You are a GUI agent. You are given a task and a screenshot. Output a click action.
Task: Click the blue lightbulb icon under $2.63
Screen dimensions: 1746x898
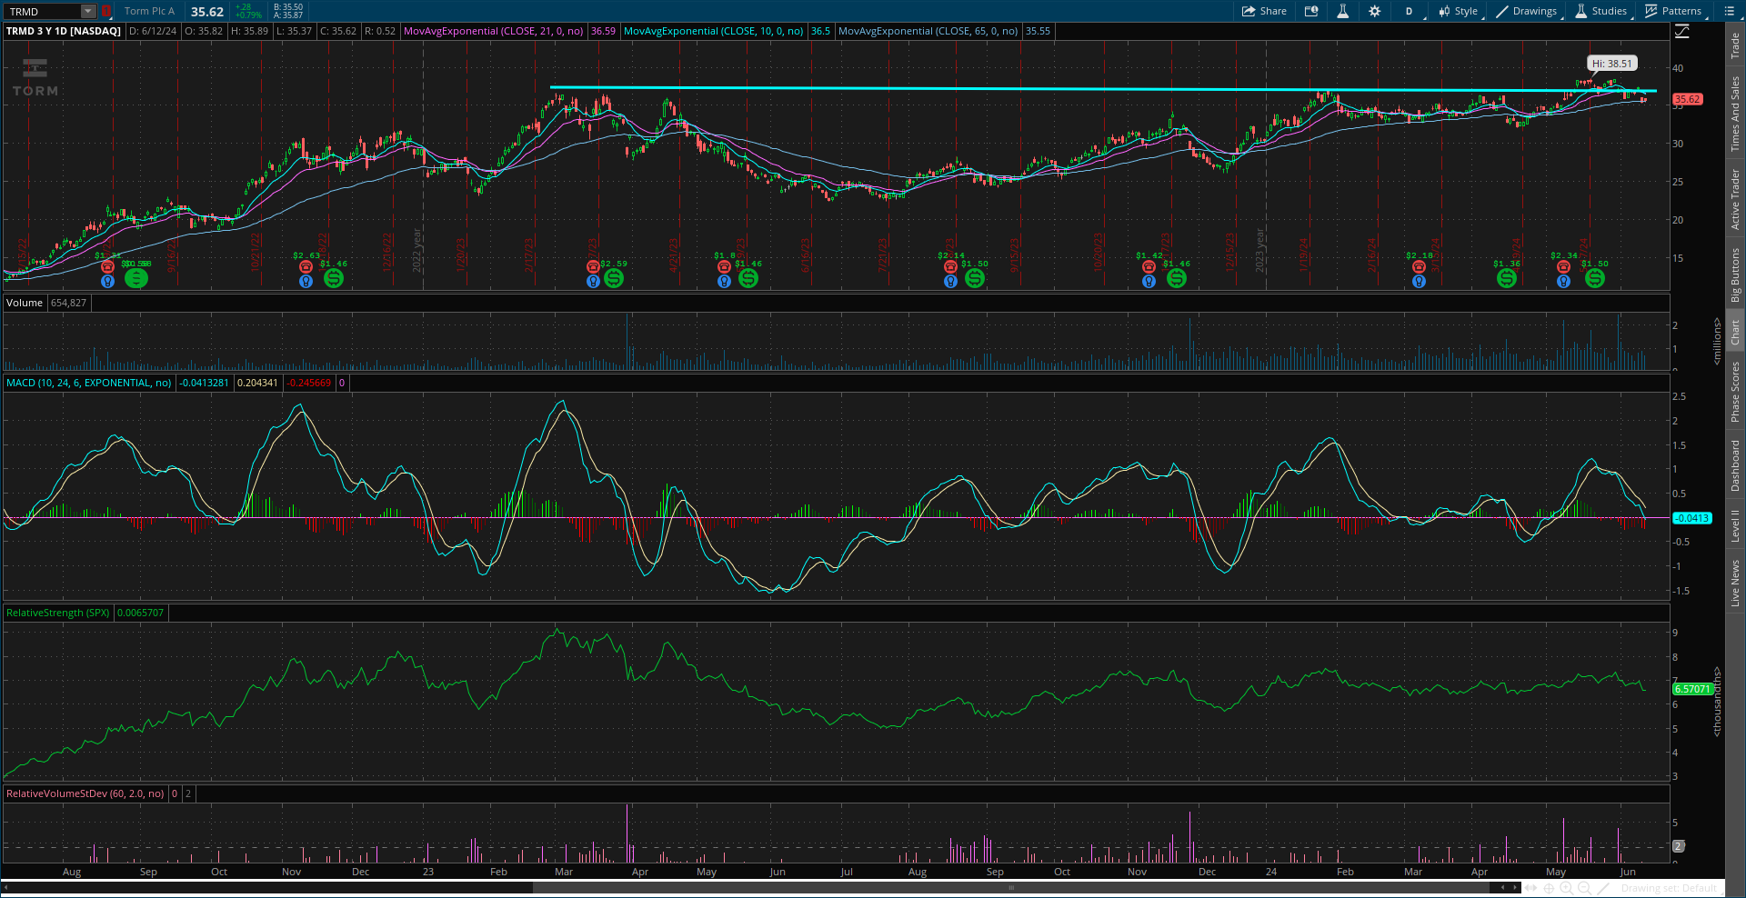point(306,281)
